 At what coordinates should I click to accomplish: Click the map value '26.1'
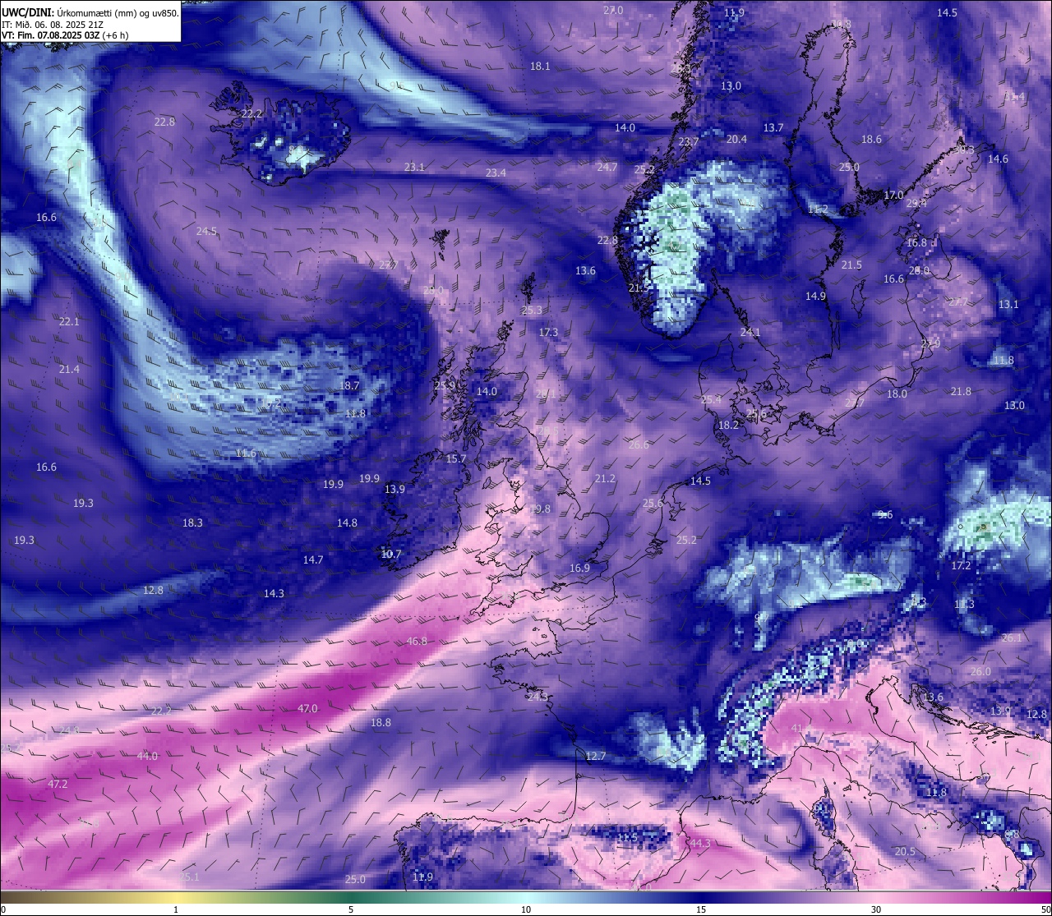(x=1012, y=638)
